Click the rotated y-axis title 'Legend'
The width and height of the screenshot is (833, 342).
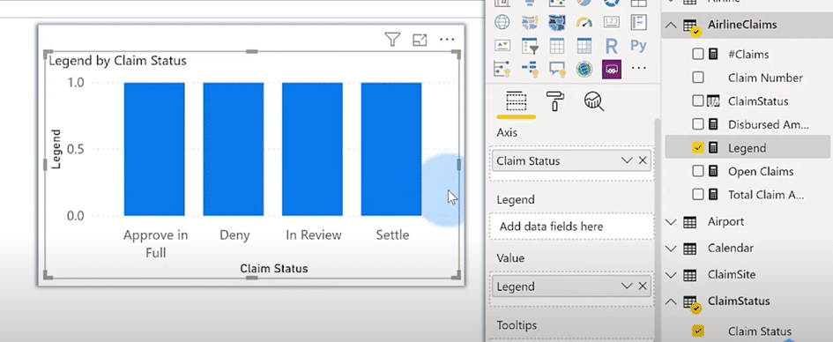56,149
